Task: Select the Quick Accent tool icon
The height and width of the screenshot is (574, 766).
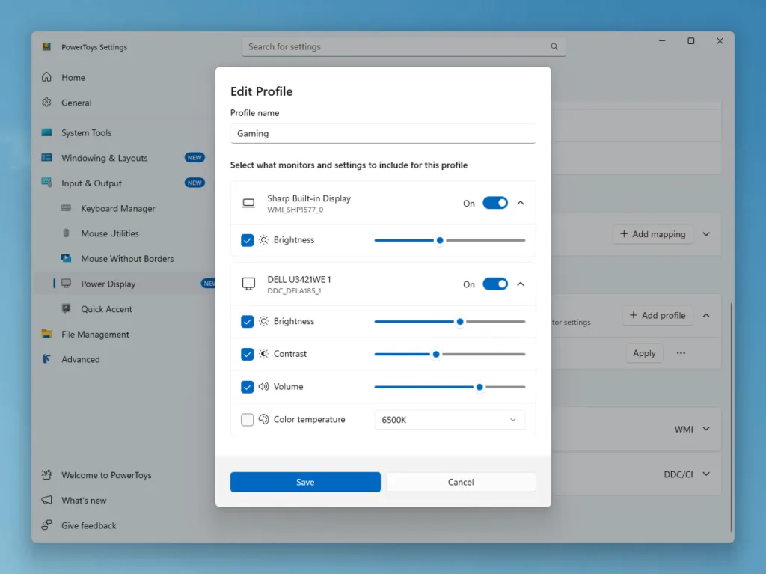Action: (64, 309)
